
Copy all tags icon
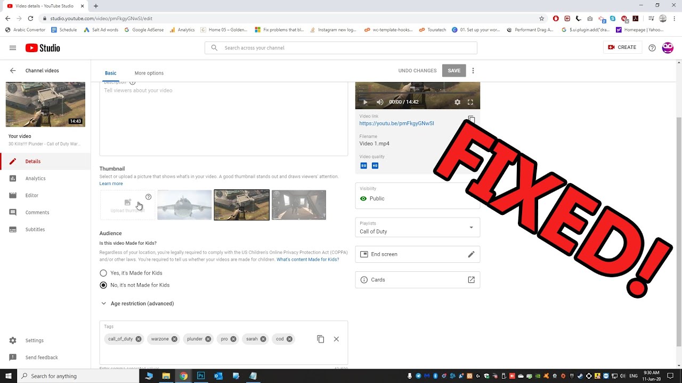[321, 339]
